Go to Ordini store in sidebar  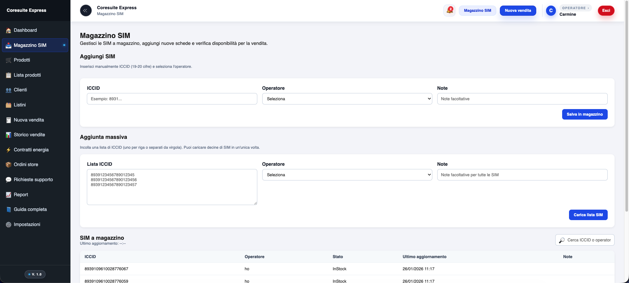[26, 164]
